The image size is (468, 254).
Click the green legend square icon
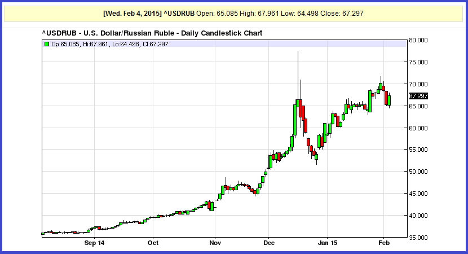(47, 44)
